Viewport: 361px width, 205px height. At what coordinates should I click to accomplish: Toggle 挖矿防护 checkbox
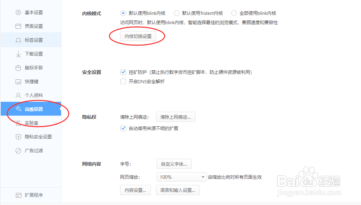[x=123, y=72]
